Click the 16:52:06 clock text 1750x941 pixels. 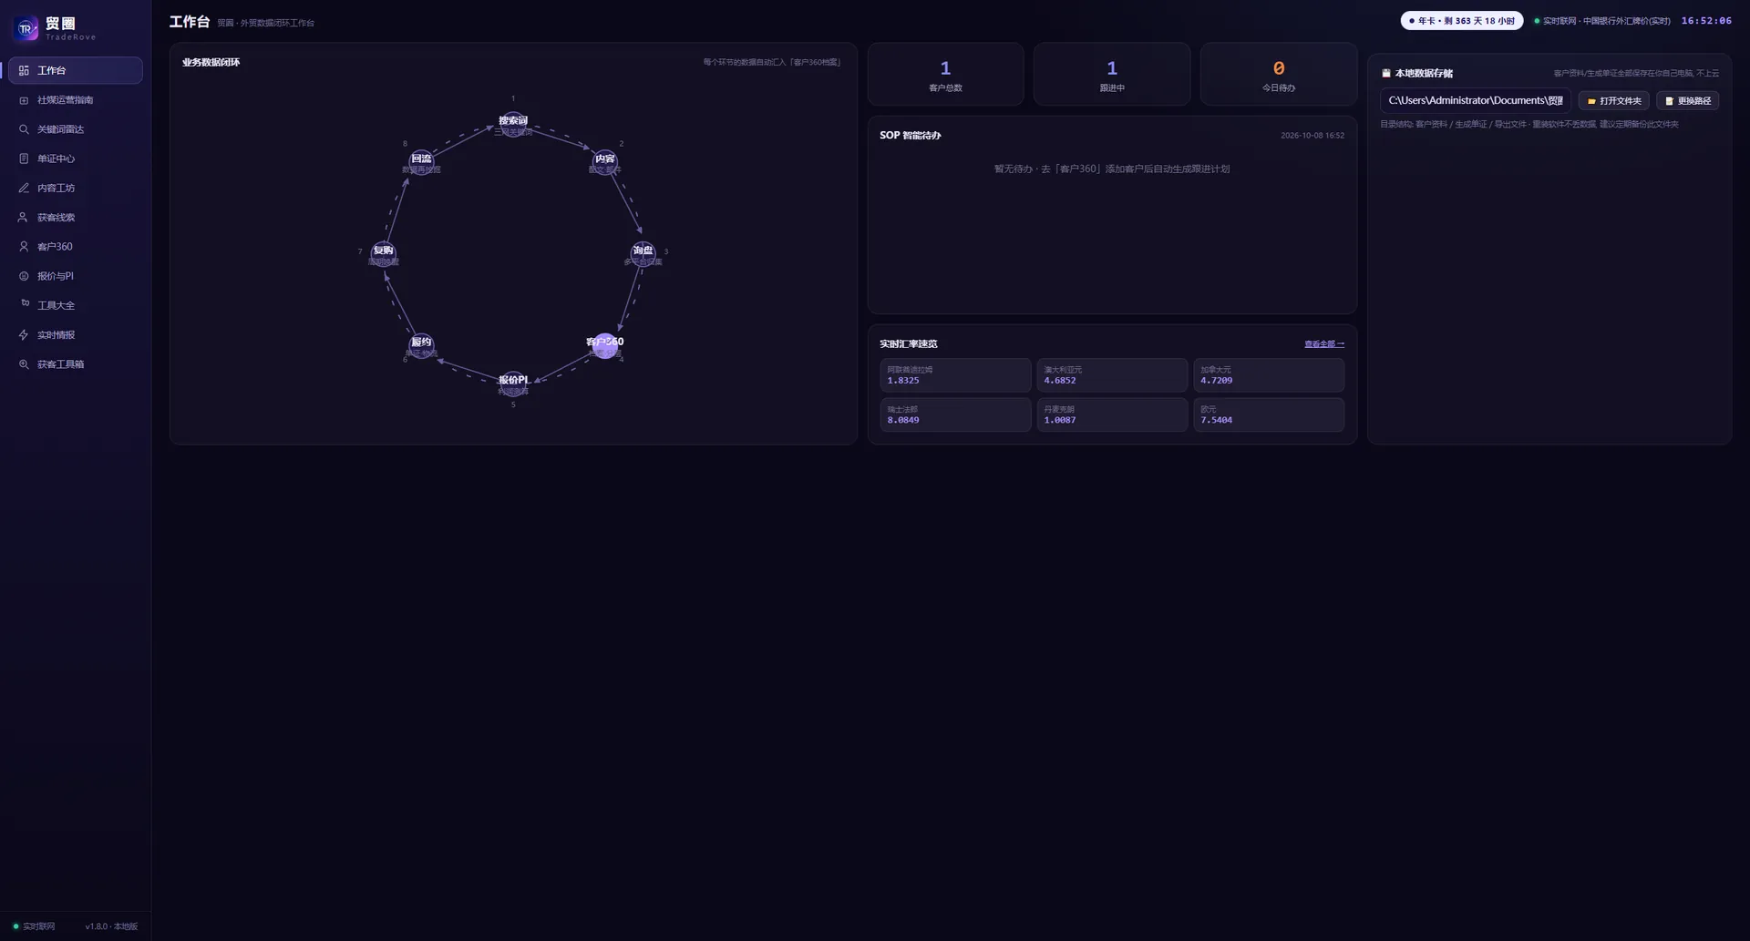(1706, 21)
